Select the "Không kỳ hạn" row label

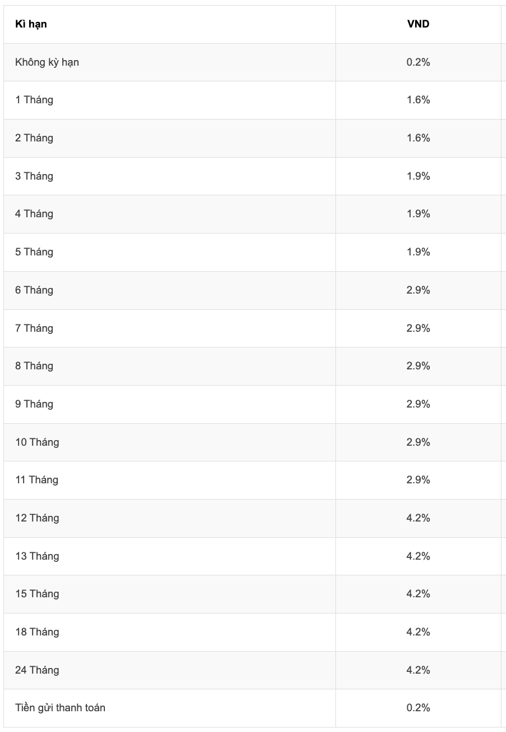point(47,62)
